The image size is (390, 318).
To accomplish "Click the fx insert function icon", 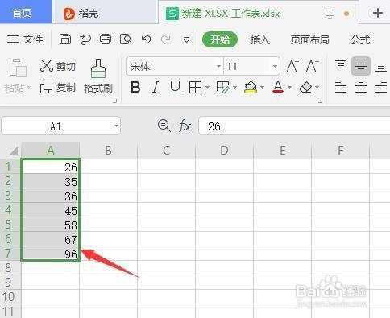I will 185,126.
